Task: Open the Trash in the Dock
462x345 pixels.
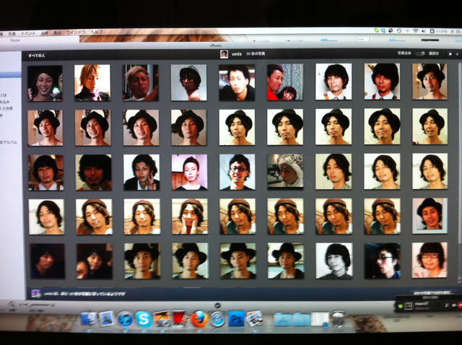Action: [338, 319]
